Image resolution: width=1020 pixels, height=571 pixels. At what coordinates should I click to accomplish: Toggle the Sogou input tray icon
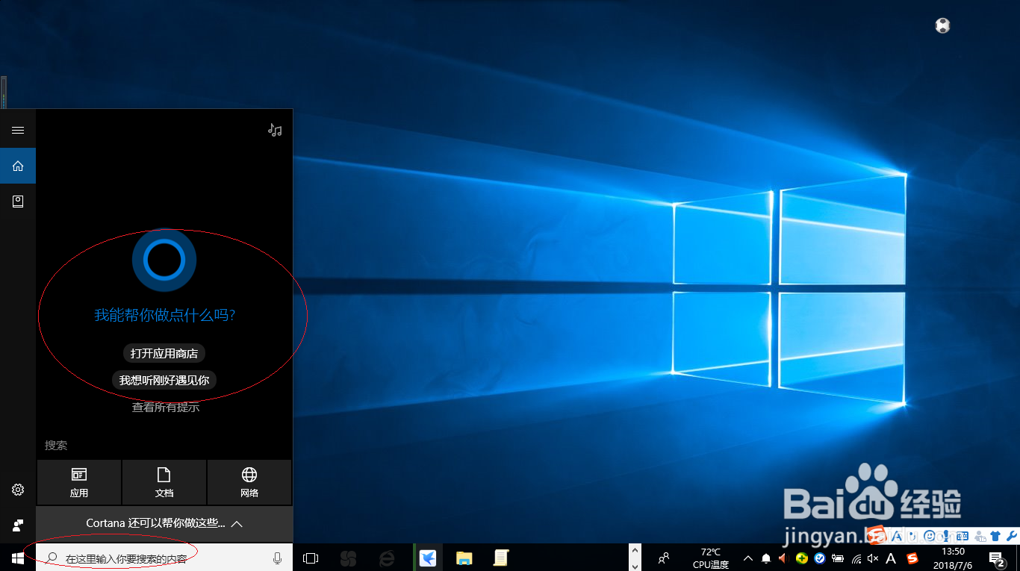(x=911, y=558)
